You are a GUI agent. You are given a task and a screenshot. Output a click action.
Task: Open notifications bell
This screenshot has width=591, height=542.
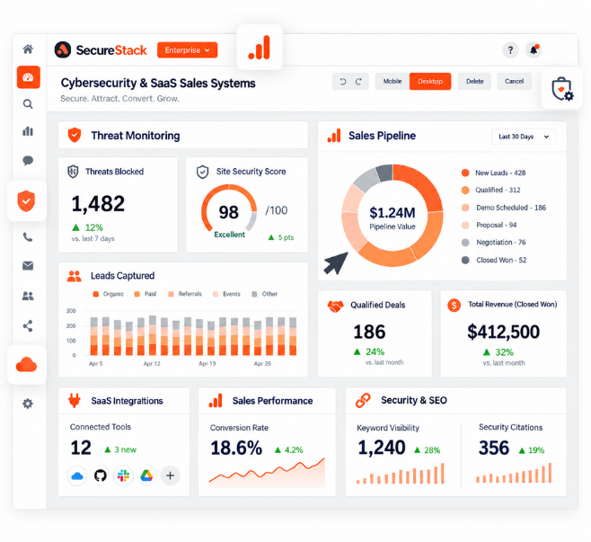point(534,49)
